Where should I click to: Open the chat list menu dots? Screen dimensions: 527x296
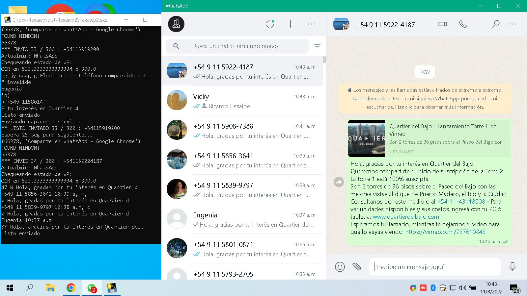[311, 24]
